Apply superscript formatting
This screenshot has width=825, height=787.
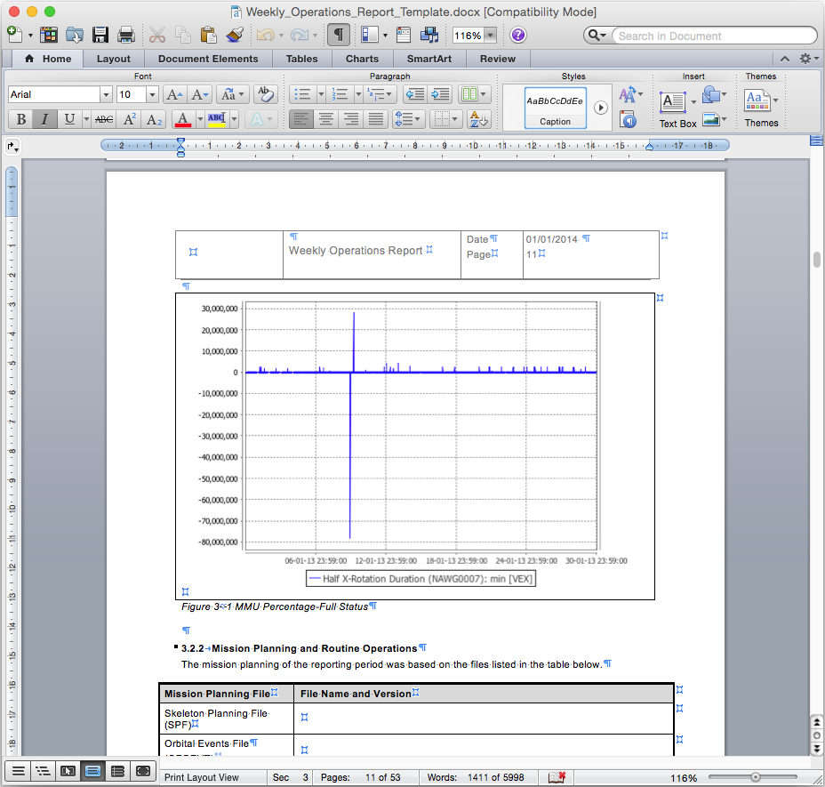[x=130, y=119]
